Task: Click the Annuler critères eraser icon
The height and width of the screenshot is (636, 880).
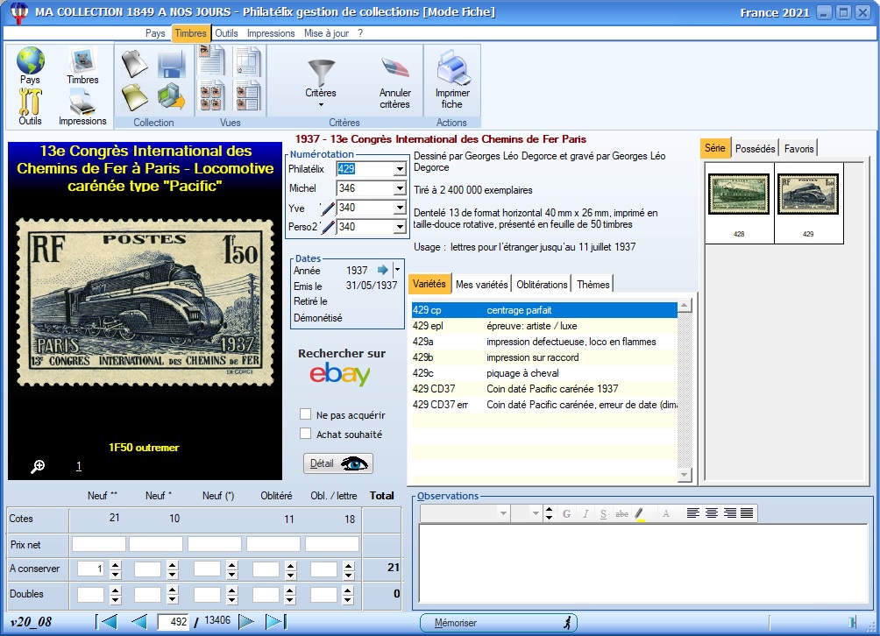Action: tap(395, 69)
